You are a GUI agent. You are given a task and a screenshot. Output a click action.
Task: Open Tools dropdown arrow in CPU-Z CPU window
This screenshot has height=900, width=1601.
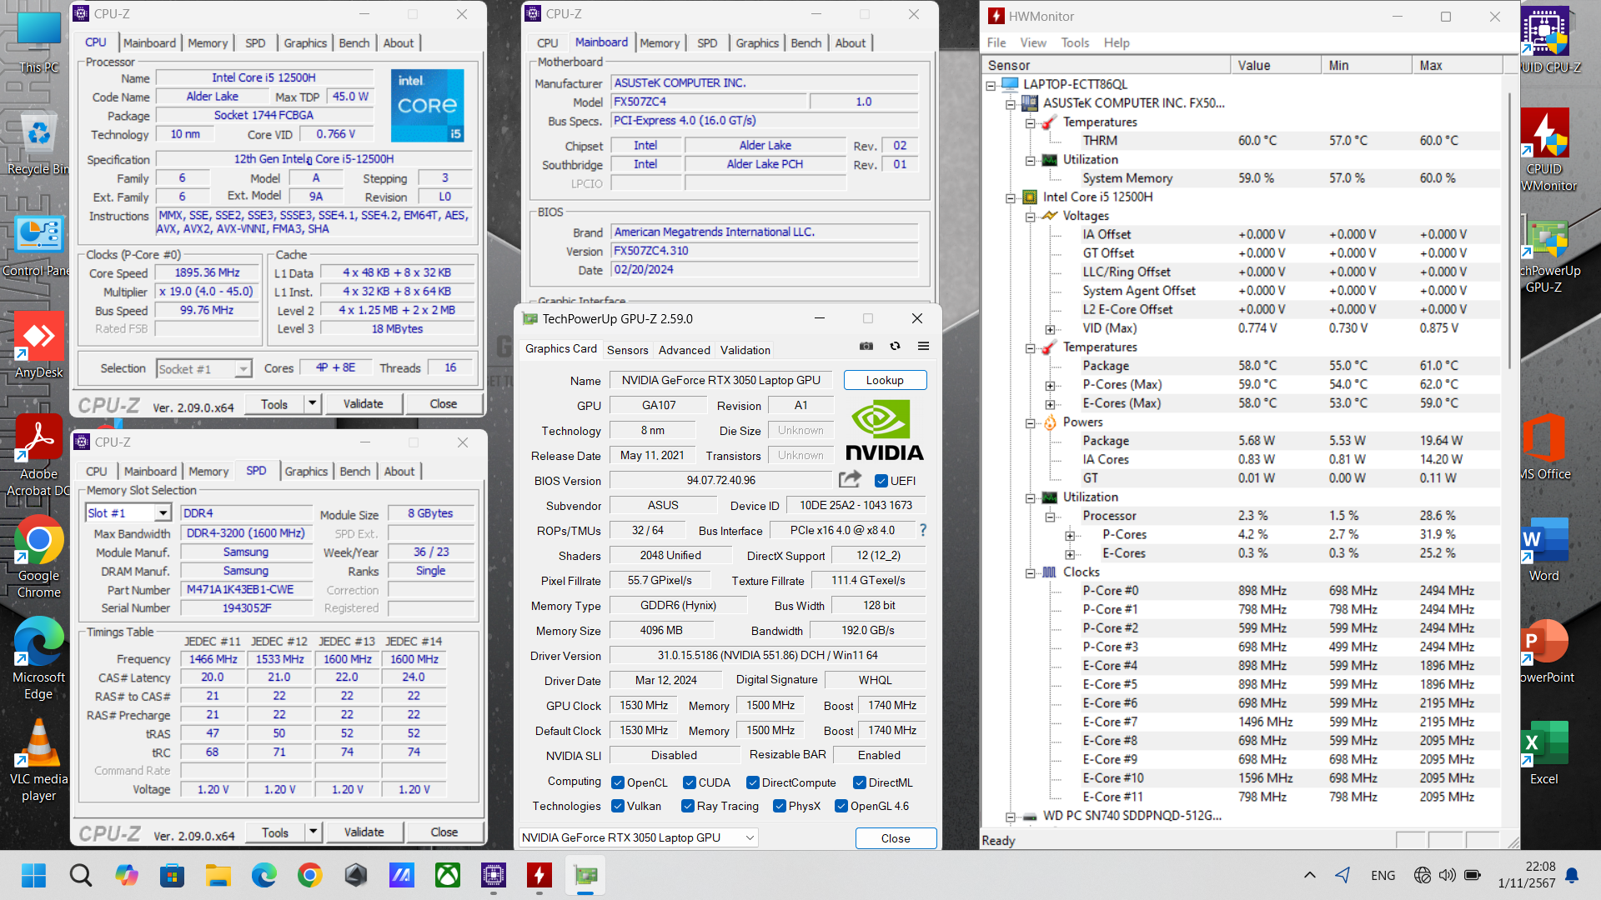tap(313, 403)
